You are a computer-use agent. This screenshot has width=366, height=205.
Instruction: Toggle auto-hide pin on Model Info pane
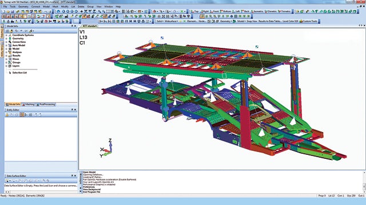click(72, 26)
